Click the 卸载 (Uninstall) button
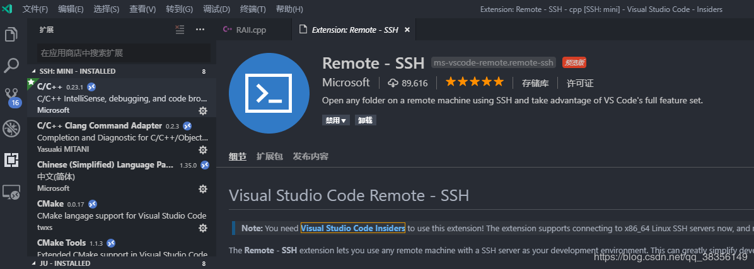 click(x=365, y=120)
